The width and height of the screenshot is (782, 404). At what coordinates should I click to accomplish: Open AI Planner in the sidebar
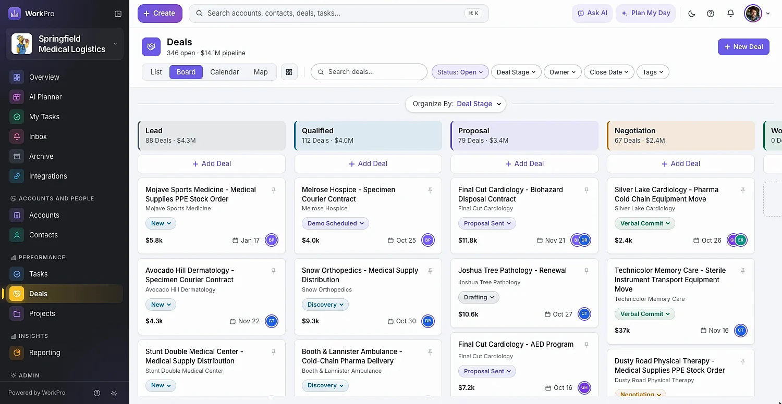coord(65,97)
